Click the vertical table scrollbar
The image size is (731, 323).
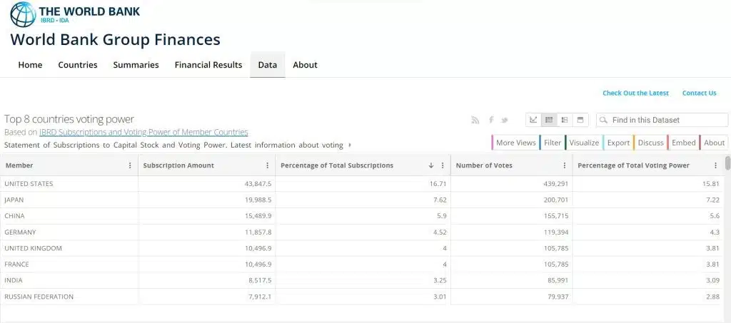click(727, 163)
